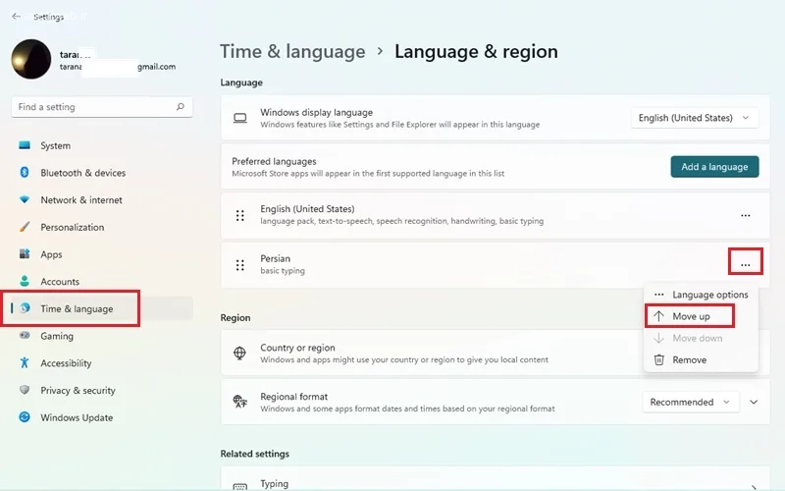Screen dimensions: 785x491
Task: Go to System label in sidebar
Action: tap(56, 145)
